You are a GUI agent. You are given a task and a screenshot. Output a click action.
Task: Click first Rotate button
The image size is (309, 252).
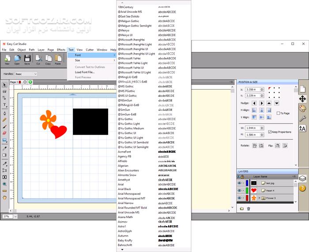[x=255, y=146]
